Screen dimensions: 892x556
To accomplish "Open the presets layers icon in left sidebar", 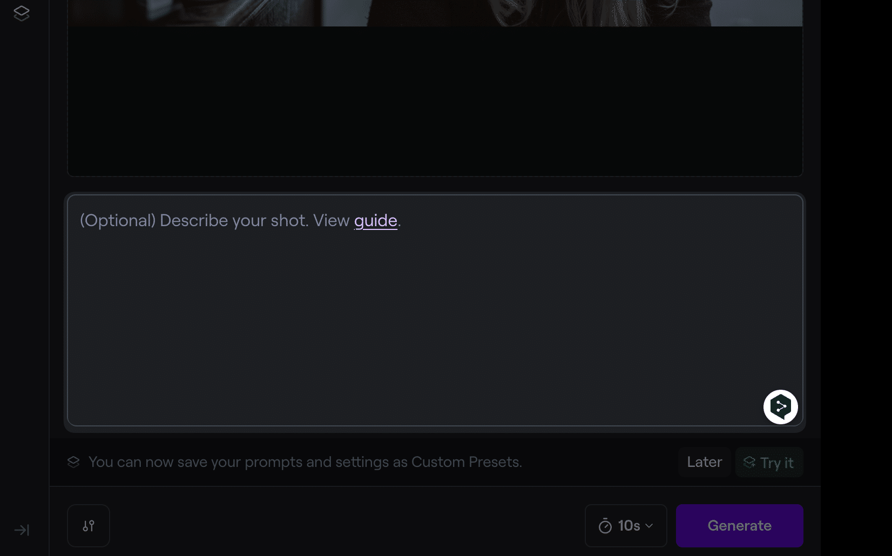I will click(22, 13).
